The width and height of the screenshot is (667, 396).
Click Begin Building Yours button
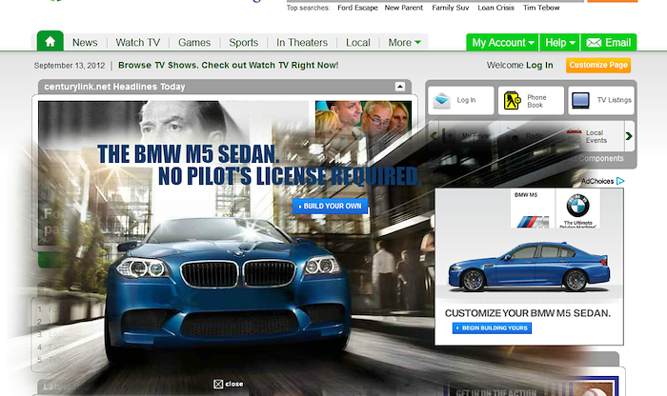[492, 328]
